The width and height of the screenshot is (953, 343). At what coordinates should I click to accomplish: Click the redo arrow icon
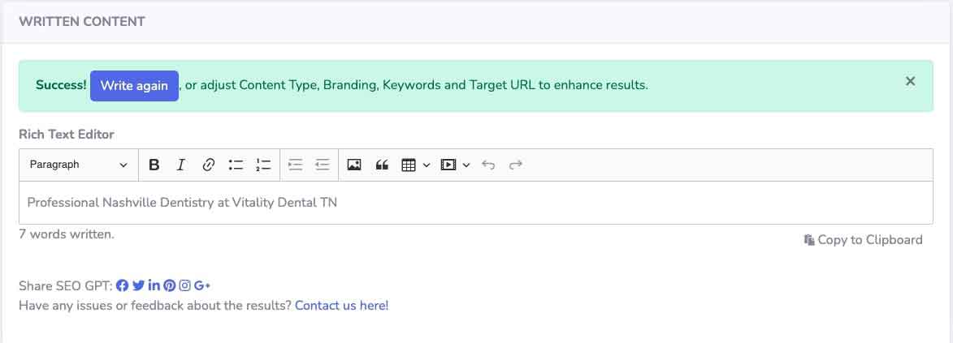[x=515, y=165]
